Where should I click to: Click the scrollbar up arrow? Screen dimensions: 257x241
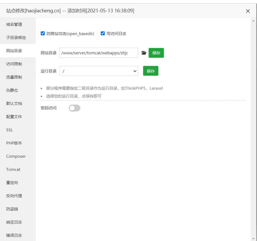pyautogui.click(x=254, y=21)
